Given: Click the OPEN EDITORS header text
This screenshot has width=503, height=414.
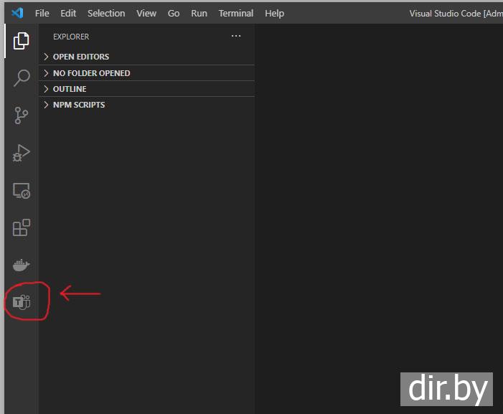Looking at the screenshot, I should pos(81,57).
